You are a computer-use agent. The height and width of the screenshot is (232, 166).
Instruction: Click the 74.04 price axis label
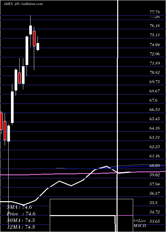[x=155, y=44]
